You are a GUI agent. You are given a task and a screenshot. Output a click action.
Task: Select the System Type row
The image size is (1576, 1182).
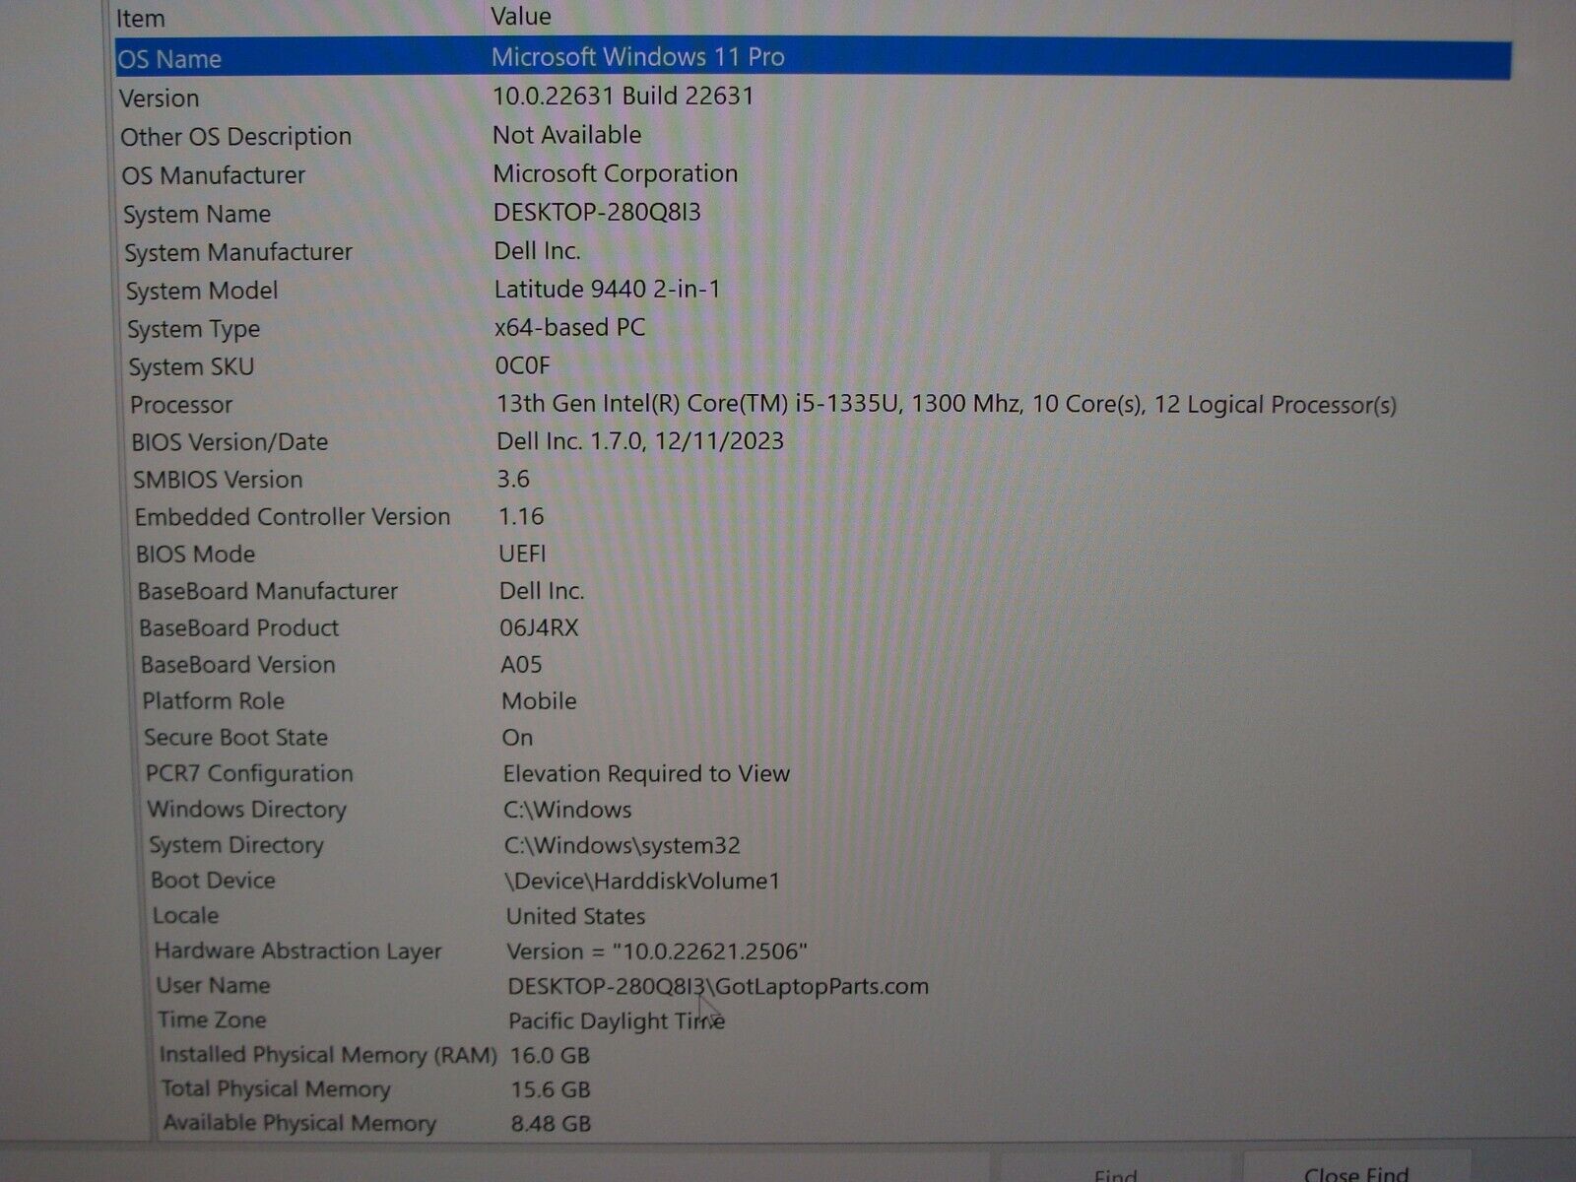coord(194,329)
